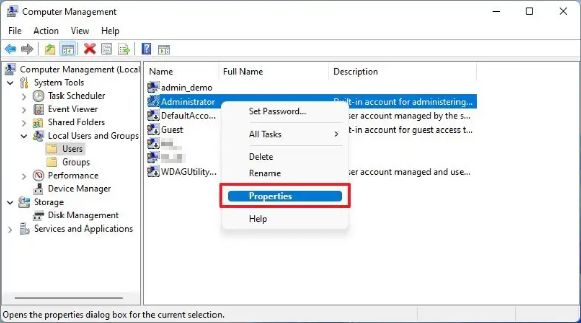The width and height of the screenshot is (581, 323).
Task: Select the Show/Hide Console Tree toolbar icon
Action: (x=68, y=49)
